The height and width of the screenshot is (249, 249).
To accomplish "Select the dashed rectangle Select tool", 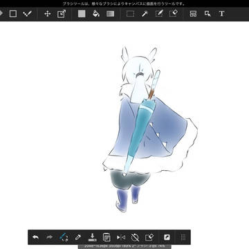I will 130,14.
